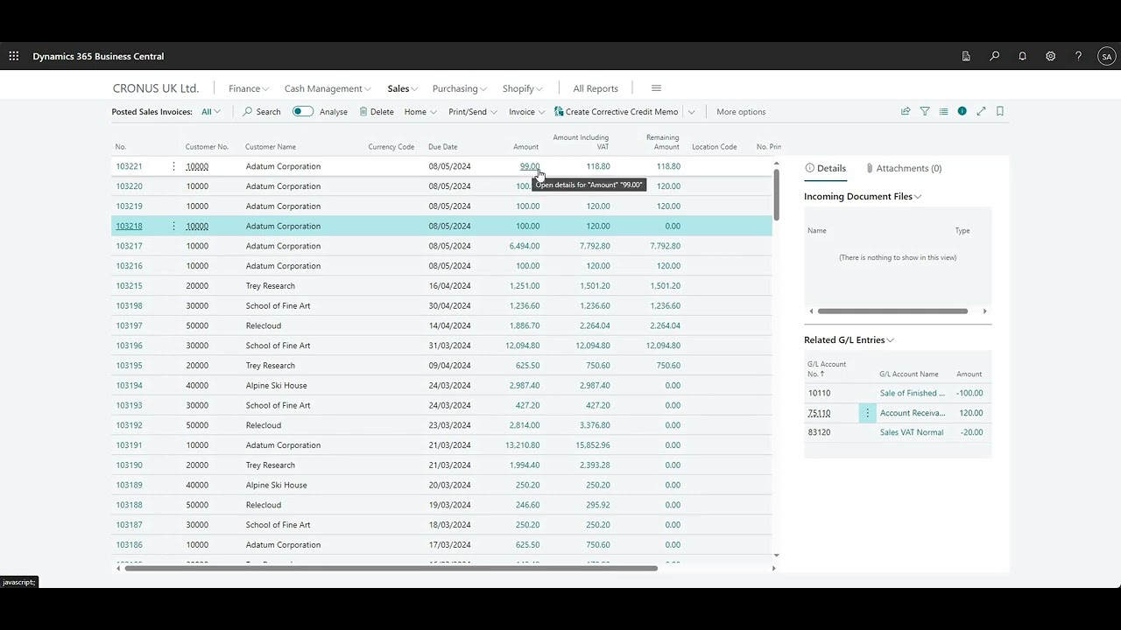Click the invoice list vertical scrollbar

(776, 194)
